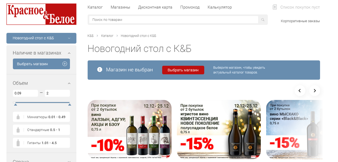The image size is (338, 162).
Task: Open the -10% Лалзын, Адгур wine promo banner
Action: (x=130, y=129)
